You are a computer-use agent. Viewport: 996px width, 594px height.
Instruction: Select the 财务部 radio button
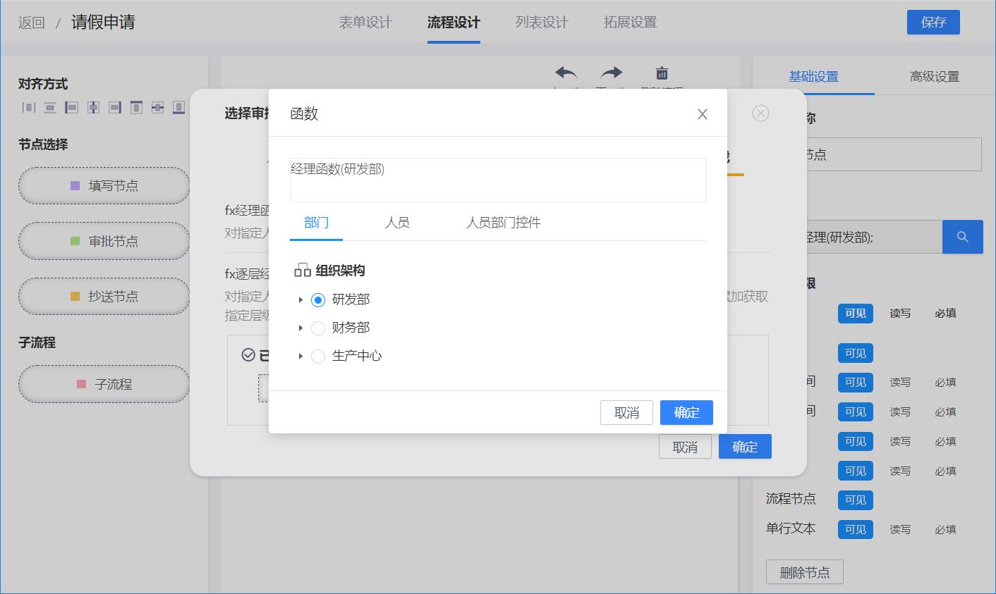coord(318,328)
